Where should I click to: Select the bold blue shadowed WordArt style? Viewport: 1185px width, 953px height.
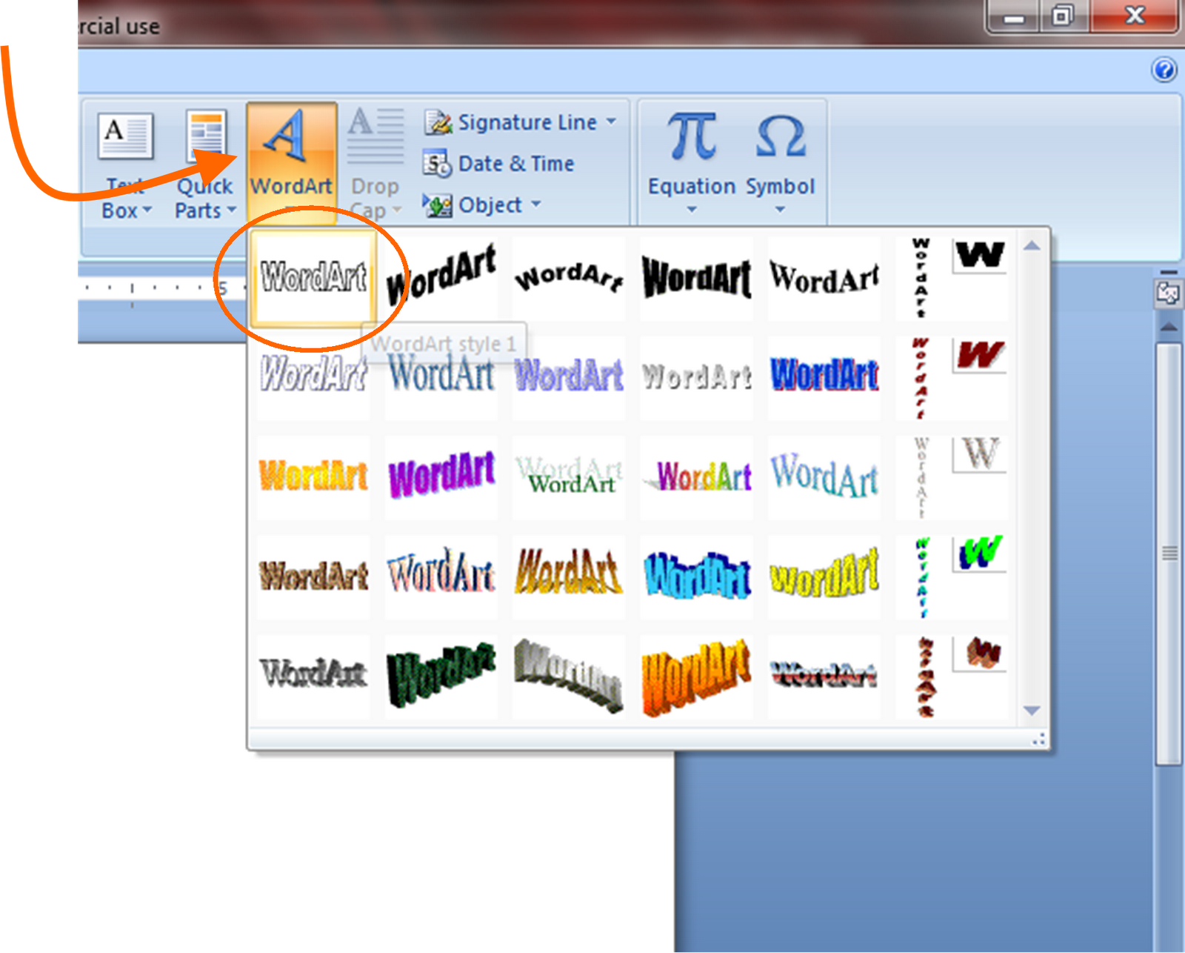(x=824, y=377)
